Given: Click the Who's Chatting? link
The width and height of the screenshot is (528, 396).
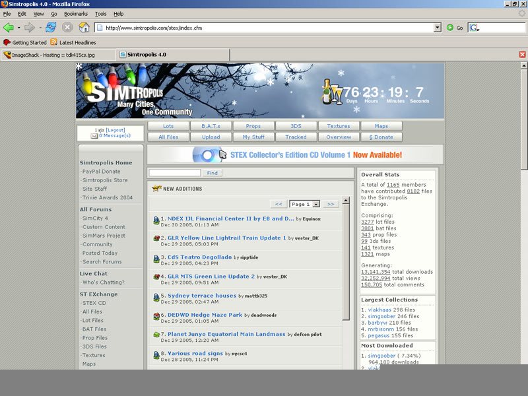Looking at the screenshot, I should click(x=104, y=282).
